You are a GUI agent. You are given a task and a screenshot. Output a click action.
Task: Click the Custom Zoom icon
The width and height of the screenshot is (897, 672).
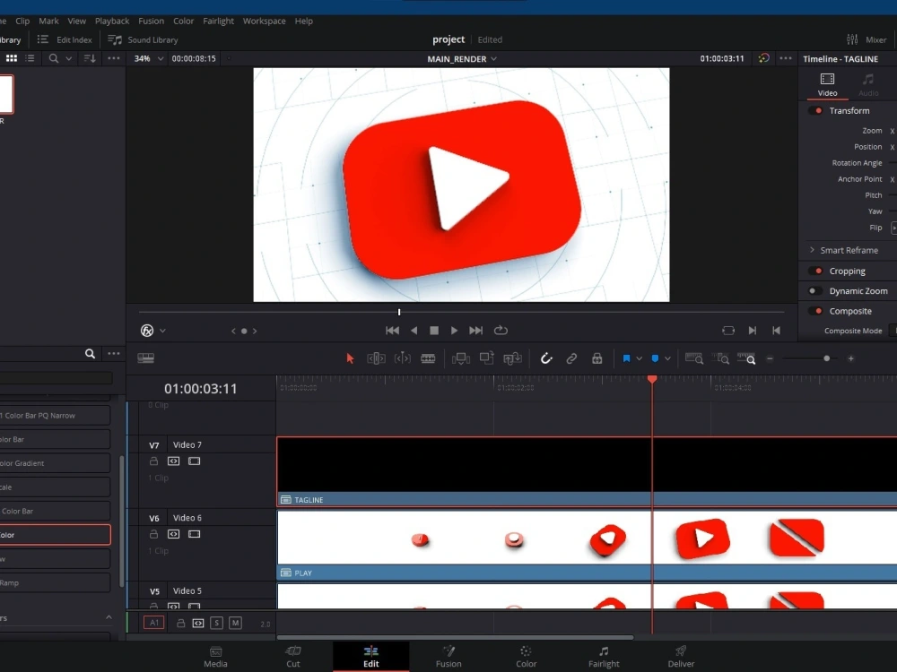pos(746,358)
